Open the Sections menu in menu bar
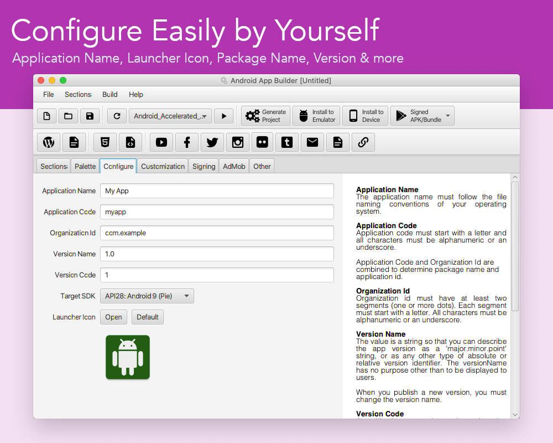The image size is (553, 443). click(79, 94)
